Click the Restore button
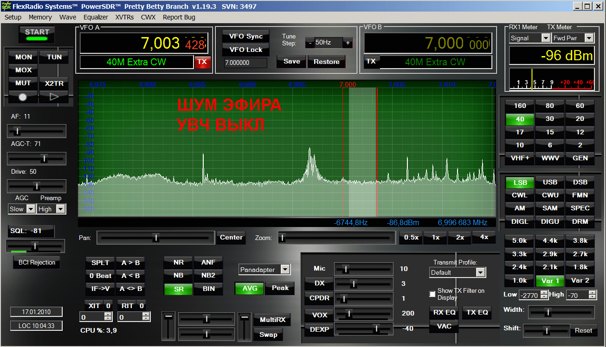Screen dimensions: 606x347 tap(326, 62)
